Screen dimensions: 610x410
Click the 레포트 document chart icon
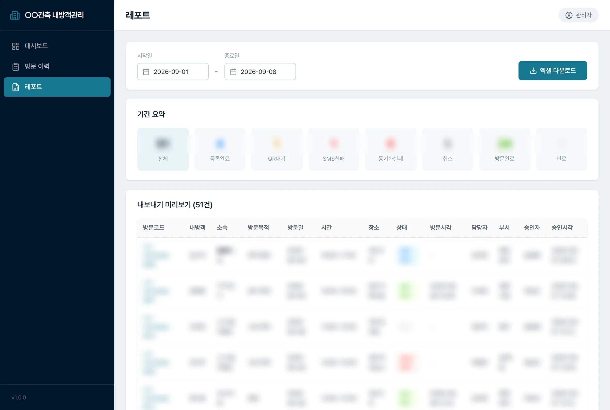[x=16, y=87]
